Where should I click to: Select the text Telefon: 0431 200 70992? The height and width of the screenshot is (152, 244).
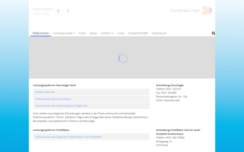(170, 137)
